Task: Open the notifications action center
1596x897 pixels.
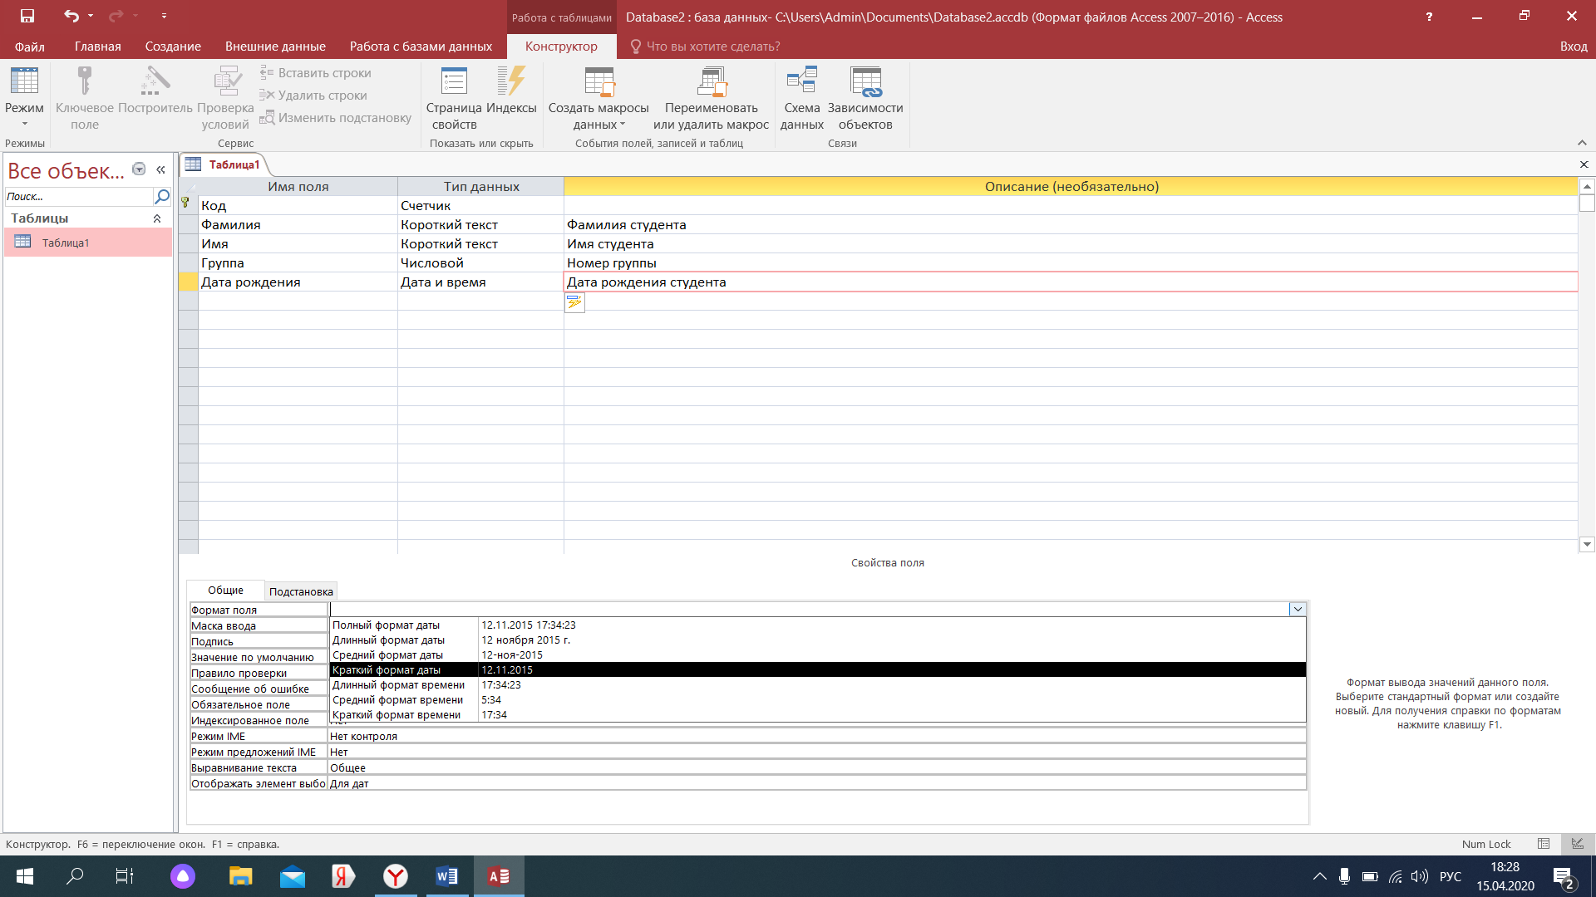Action: [1564, 877]
